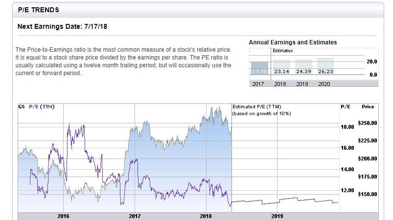
Task: Click the P/E axis column header
Action: pyautogui.click(x=345, y=106)
